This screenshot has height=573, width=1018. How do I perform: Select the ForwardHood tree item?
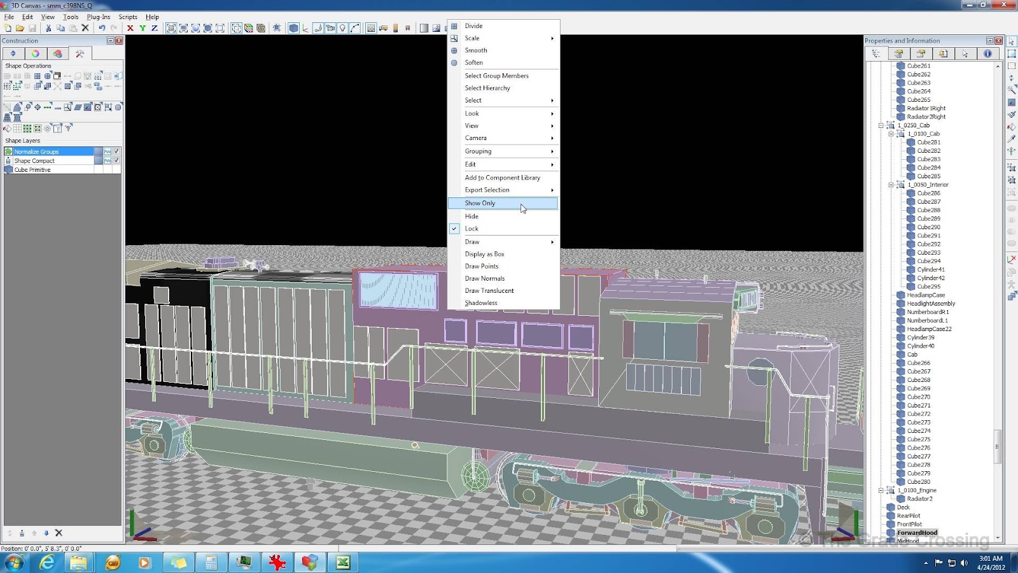(917, 533)
